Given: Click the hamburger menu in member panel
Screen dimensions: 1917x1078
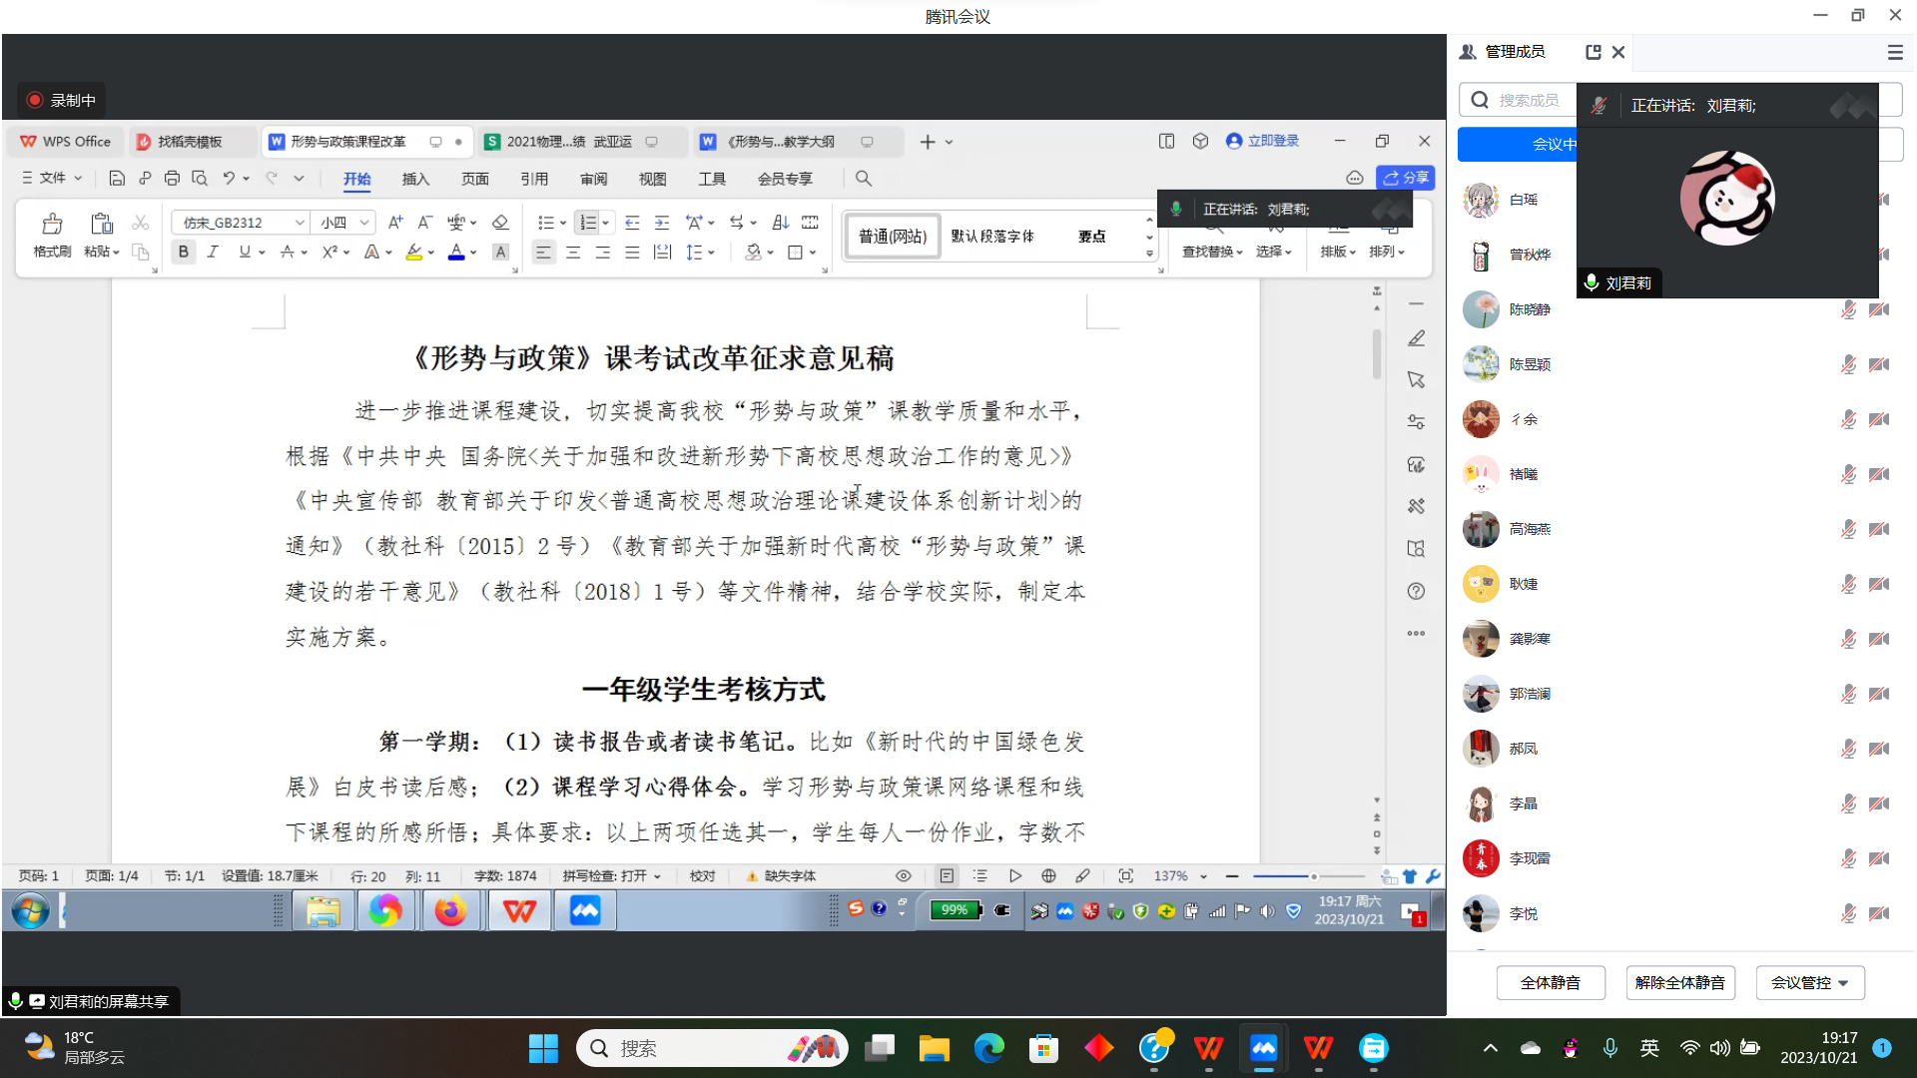Looking at the screenshot, I should click(x=1894, y=52).
